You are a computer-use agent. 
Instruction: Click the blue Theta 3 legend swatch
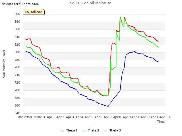pyautogui.click(x=105, y=131)
